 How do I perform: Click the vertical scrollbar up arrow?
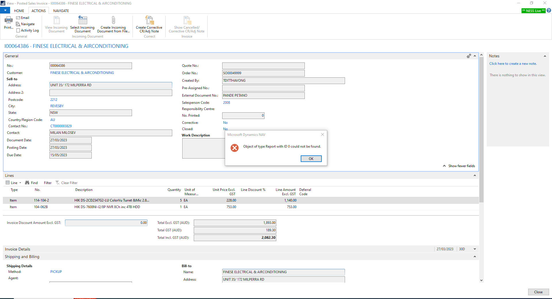pos(481,55)
